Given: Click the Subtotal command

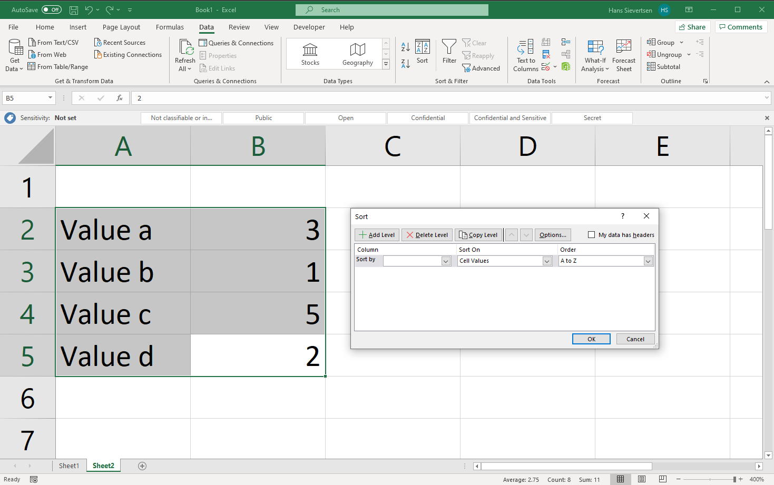Looking at the screenshot, I should 664,66.
